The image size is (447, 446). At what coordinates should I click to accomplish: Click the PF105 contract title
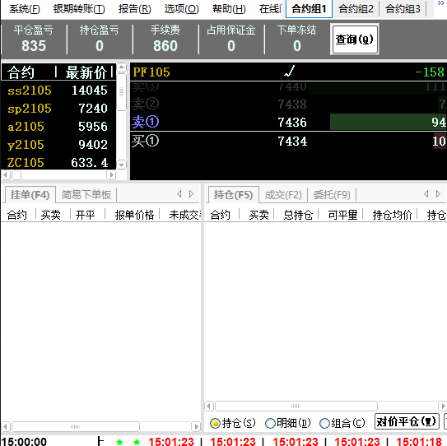[x=151, y=72]
